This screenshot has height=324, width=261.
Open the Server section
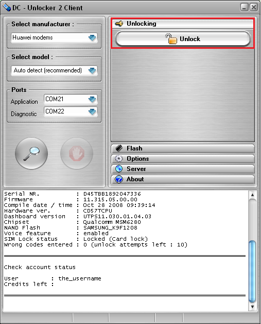click(183, 169)
